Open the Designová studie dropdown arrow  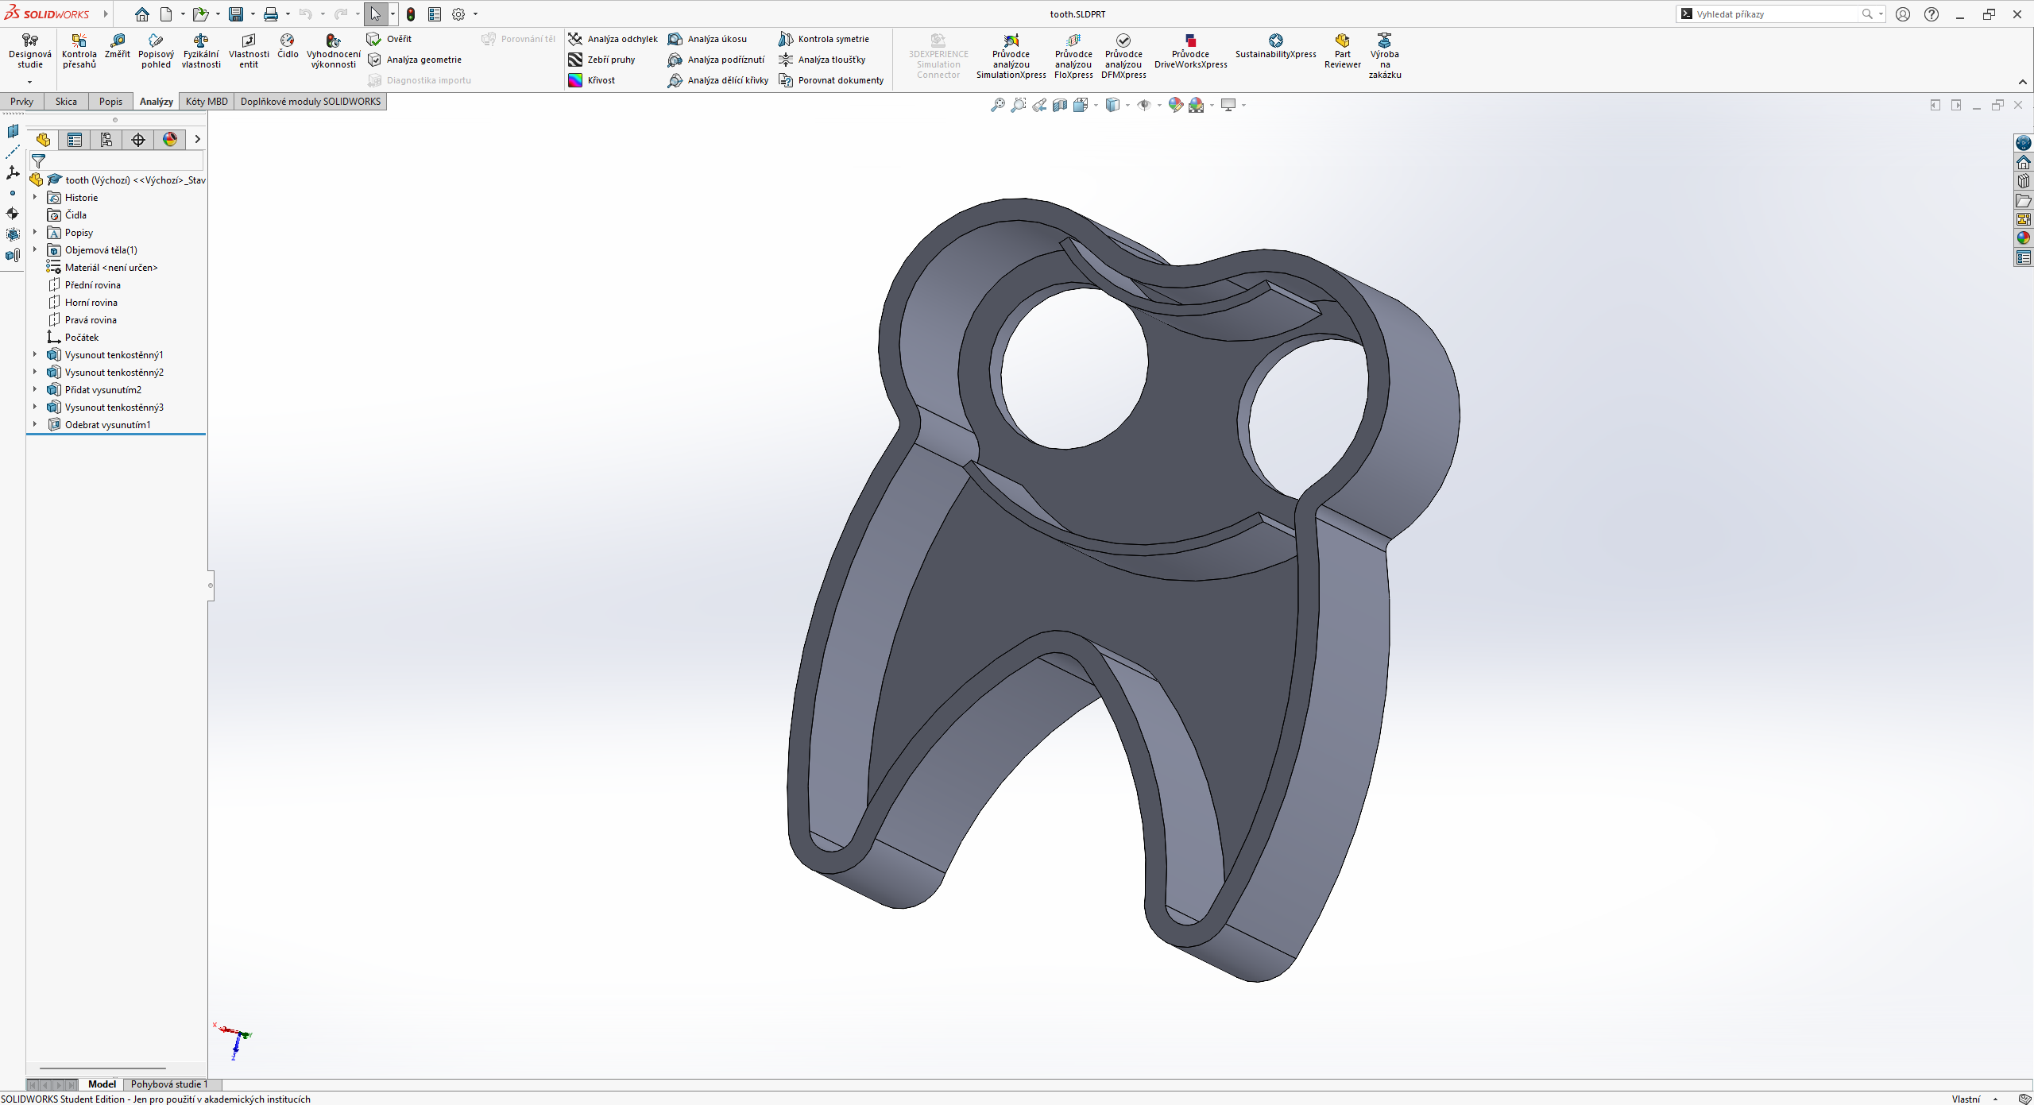click(x=29, y=82)
